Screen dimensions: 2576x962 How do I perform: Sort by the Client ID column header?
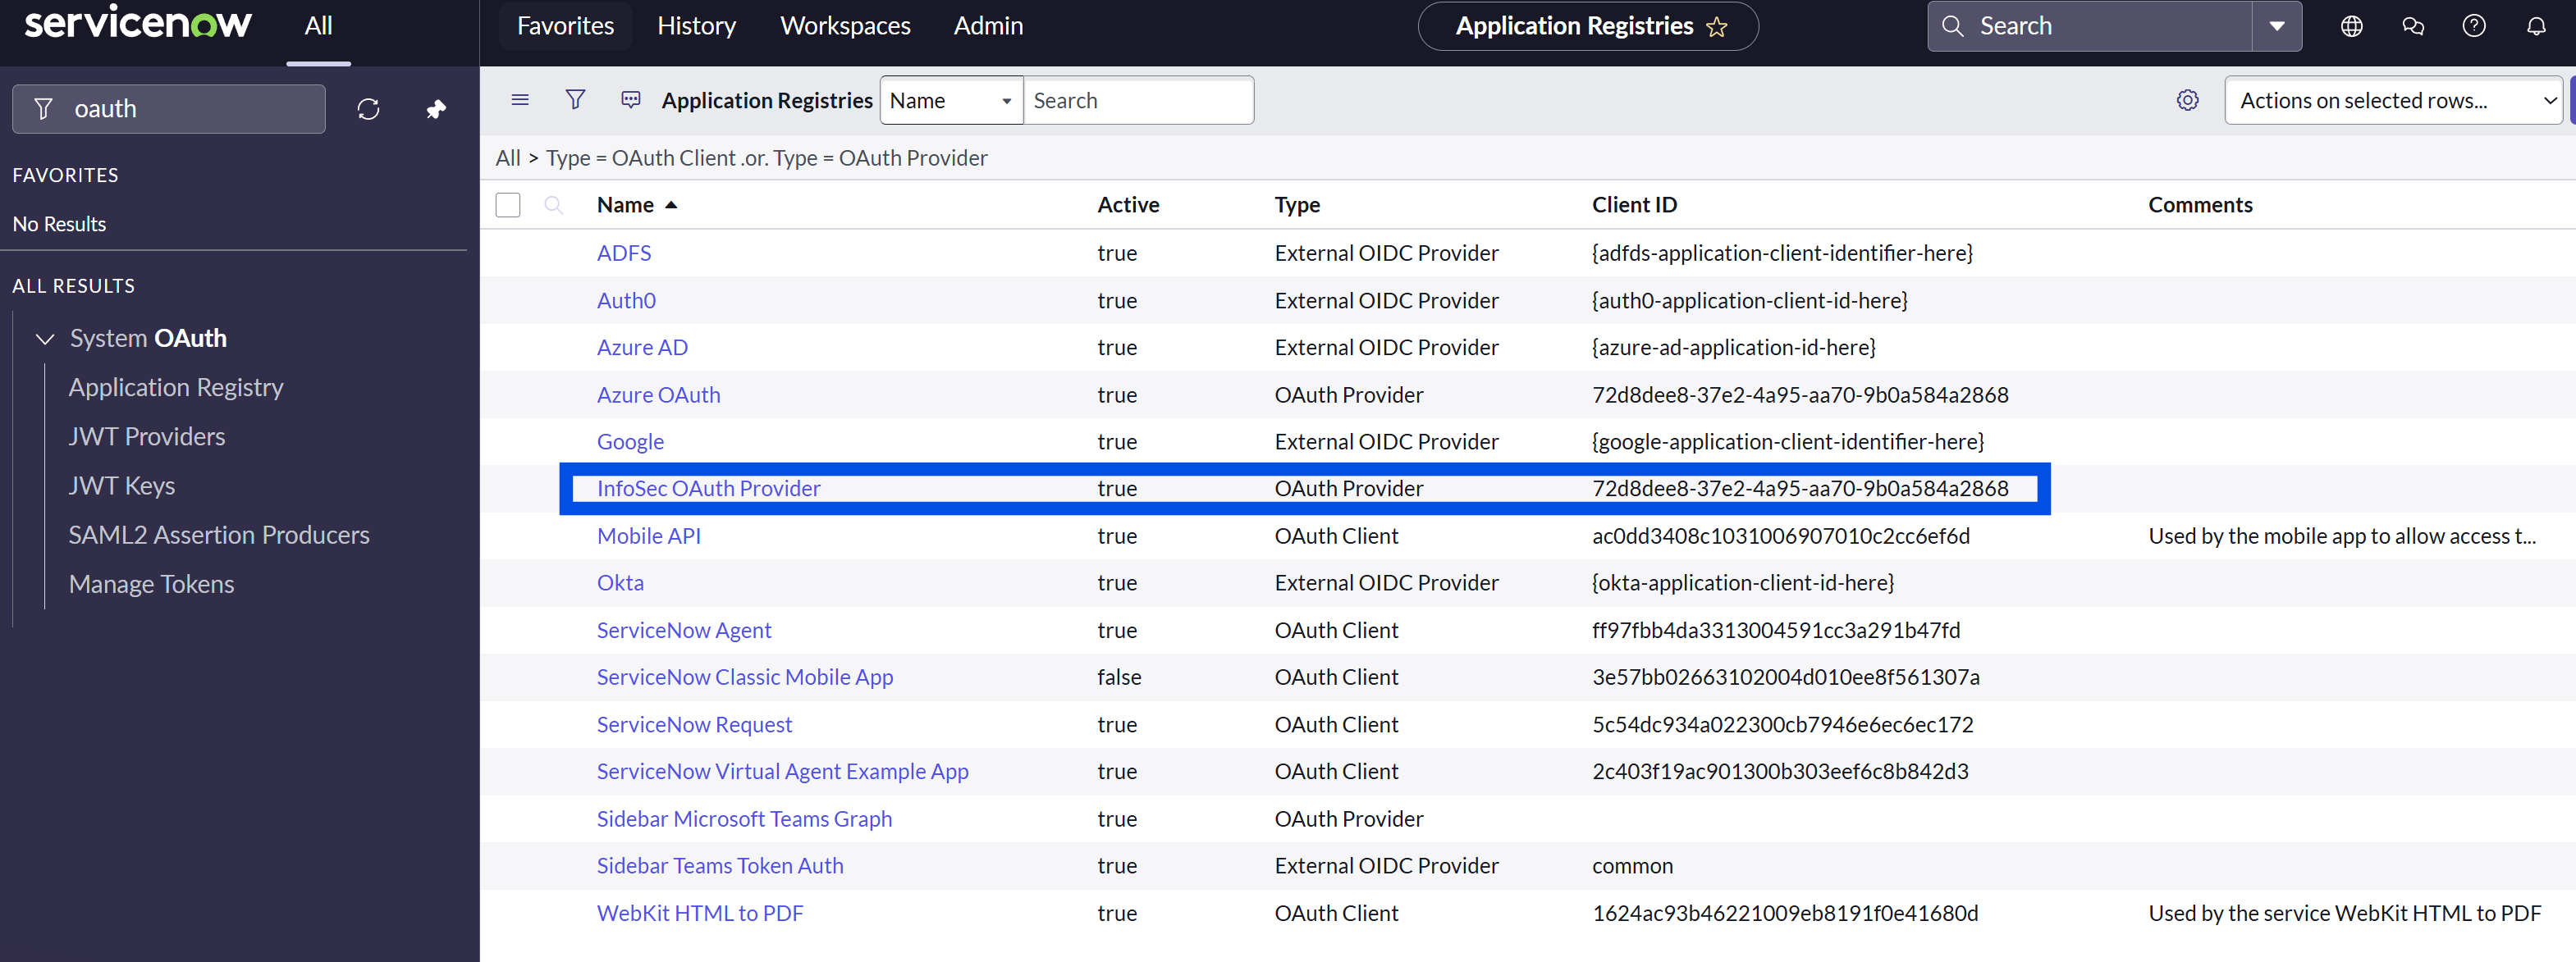click(1634, 205)
